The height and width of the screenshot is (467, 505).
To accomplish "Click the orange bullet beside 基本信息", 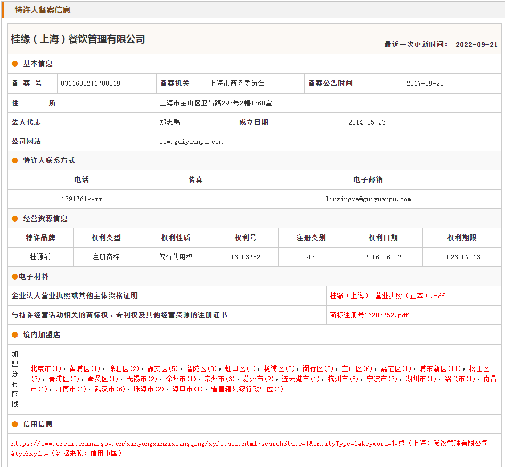I will coord(15,64).
